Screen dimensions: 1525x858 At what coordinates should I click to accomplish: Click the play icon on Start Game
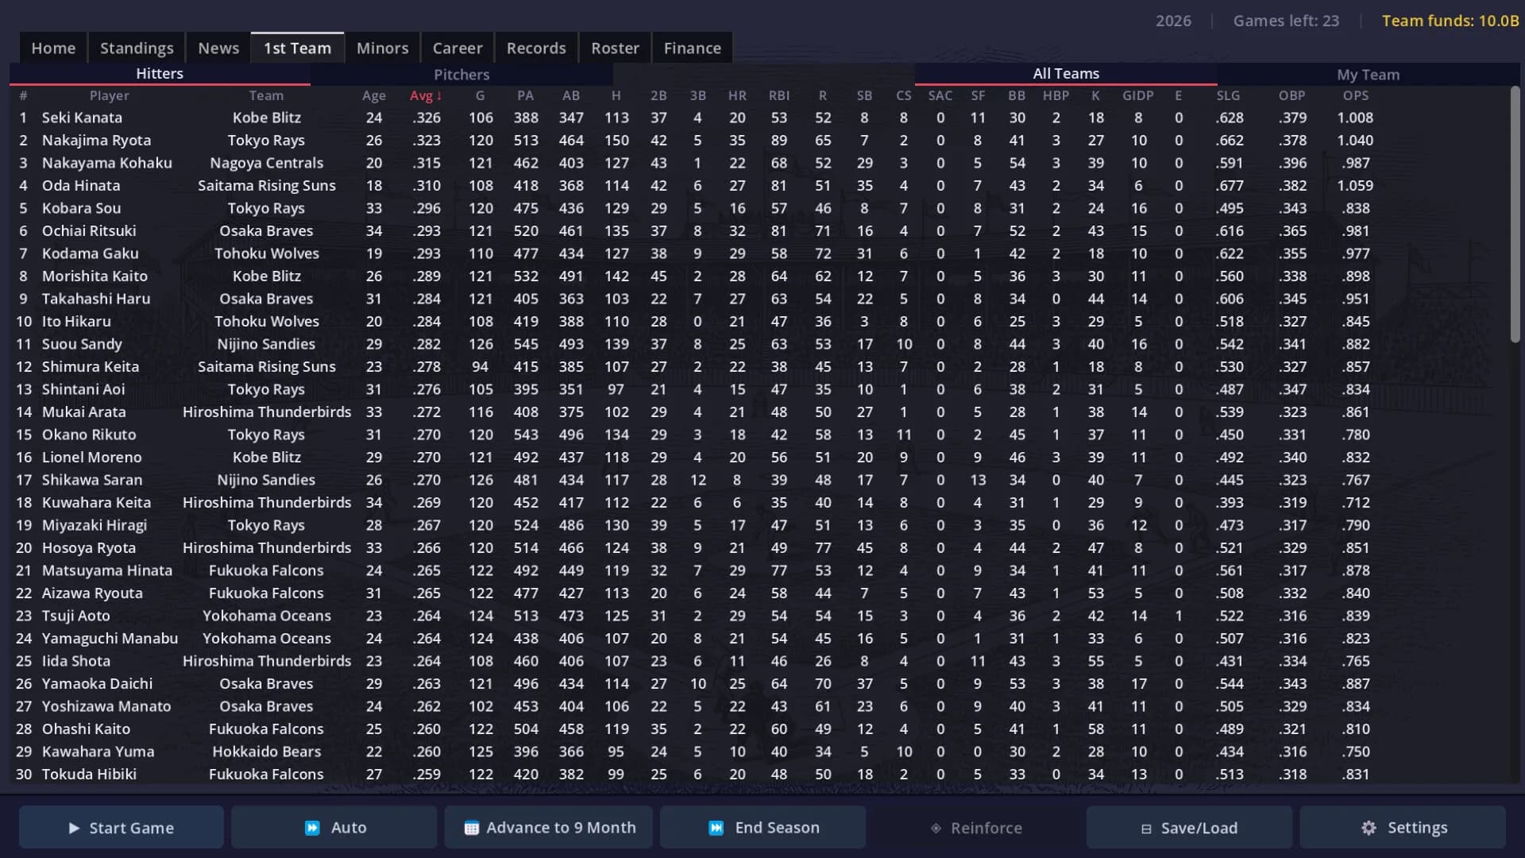point(74,828)
